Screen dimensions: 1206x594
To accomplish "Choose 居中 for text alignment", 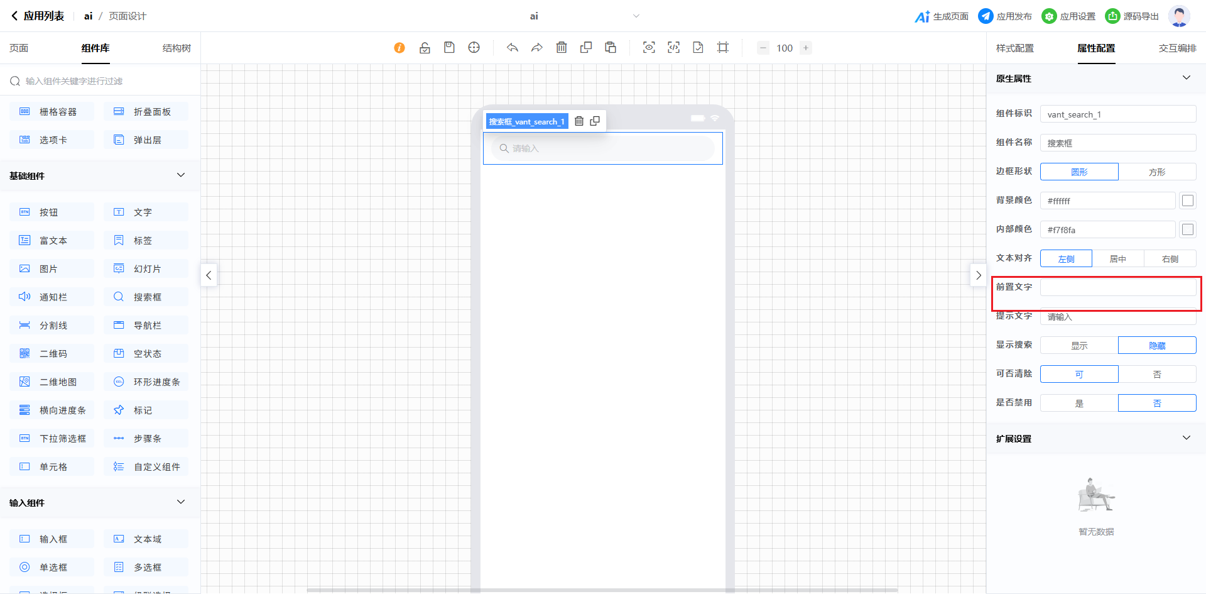I will point(1117,258).
